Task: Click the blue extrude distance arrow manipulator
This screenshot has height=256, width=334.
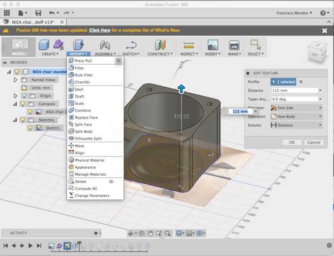Action: click(x=181, y=89)
